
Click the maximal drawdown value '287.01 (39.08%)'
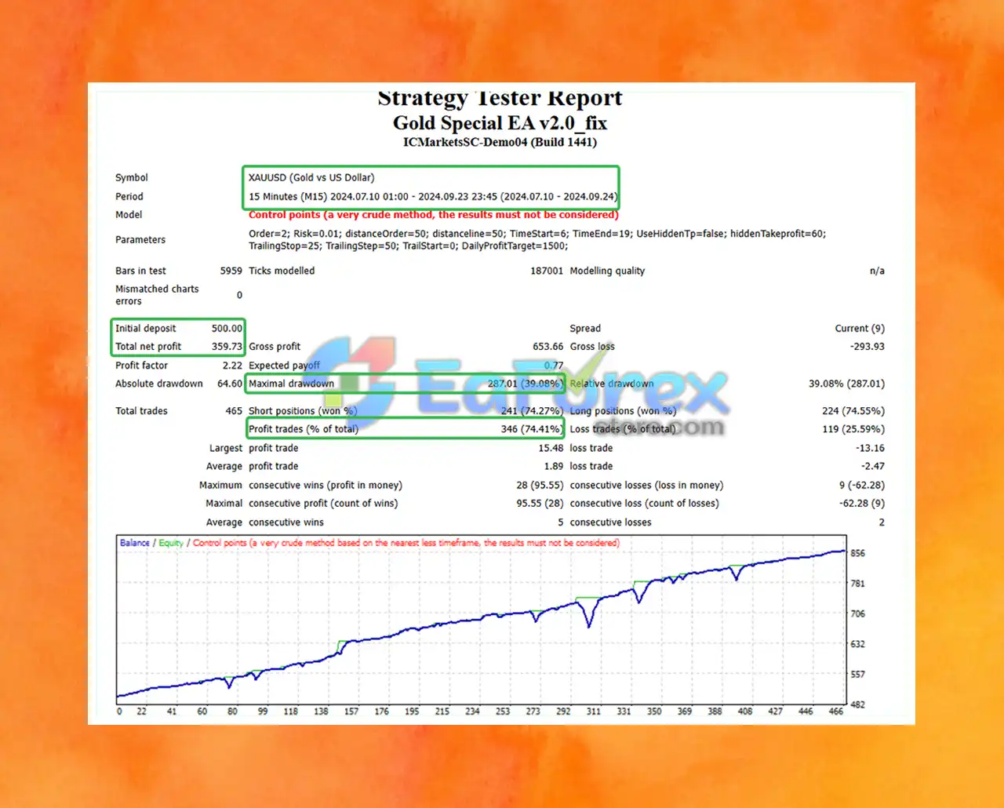(x=525, y=384)
